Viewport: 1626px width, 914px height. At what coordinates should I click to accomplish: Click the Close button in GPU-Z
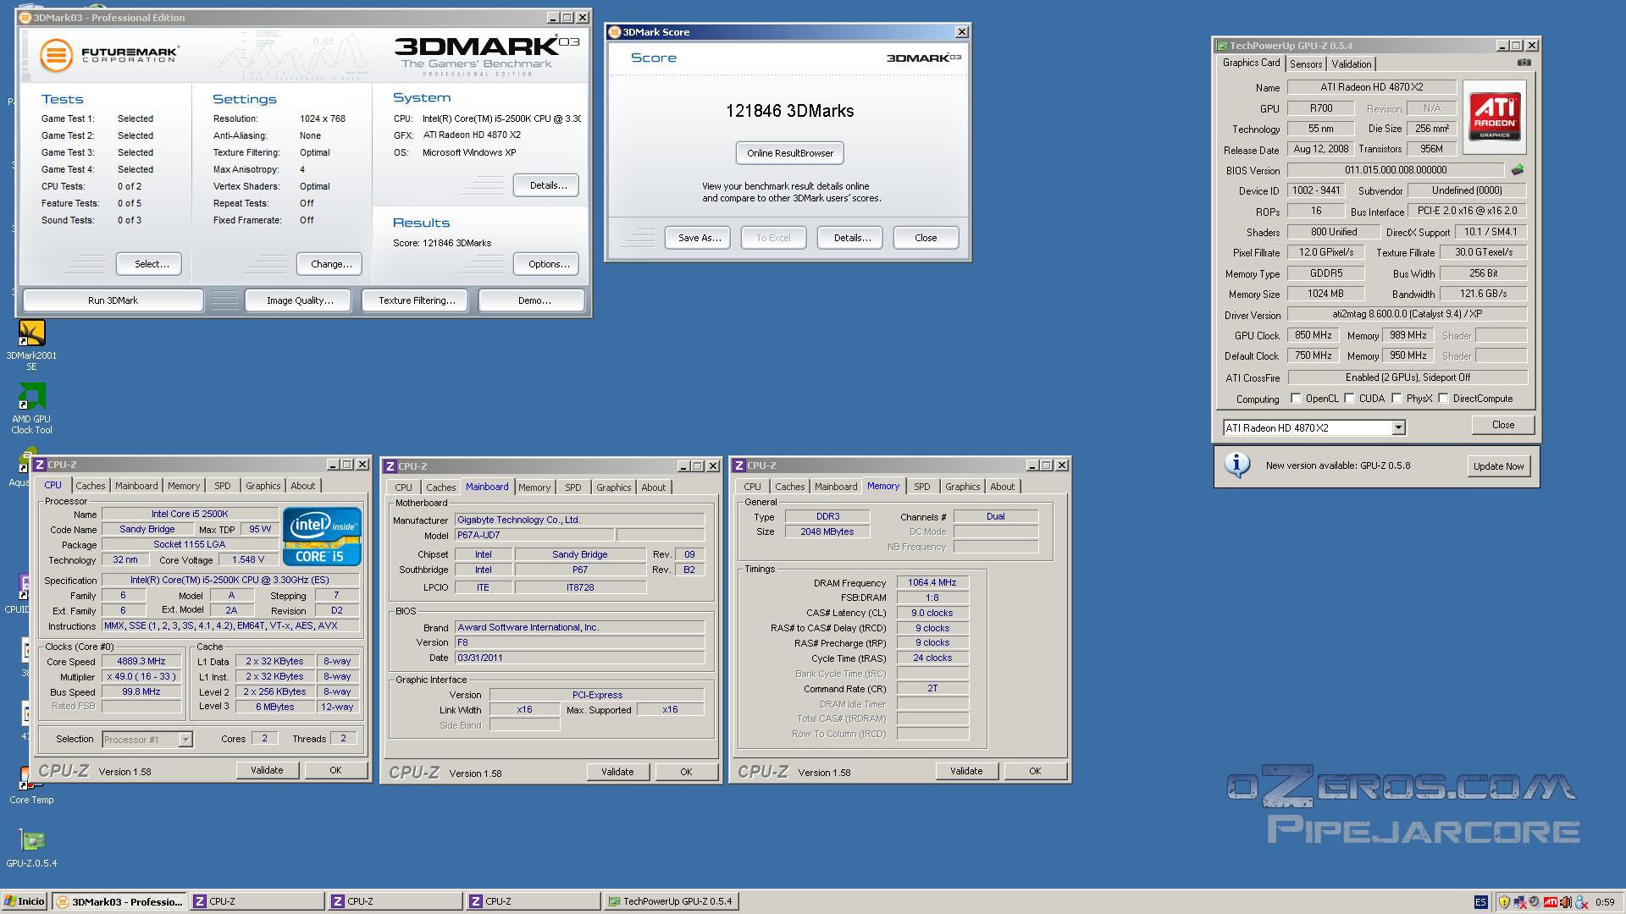(1502, 425)
